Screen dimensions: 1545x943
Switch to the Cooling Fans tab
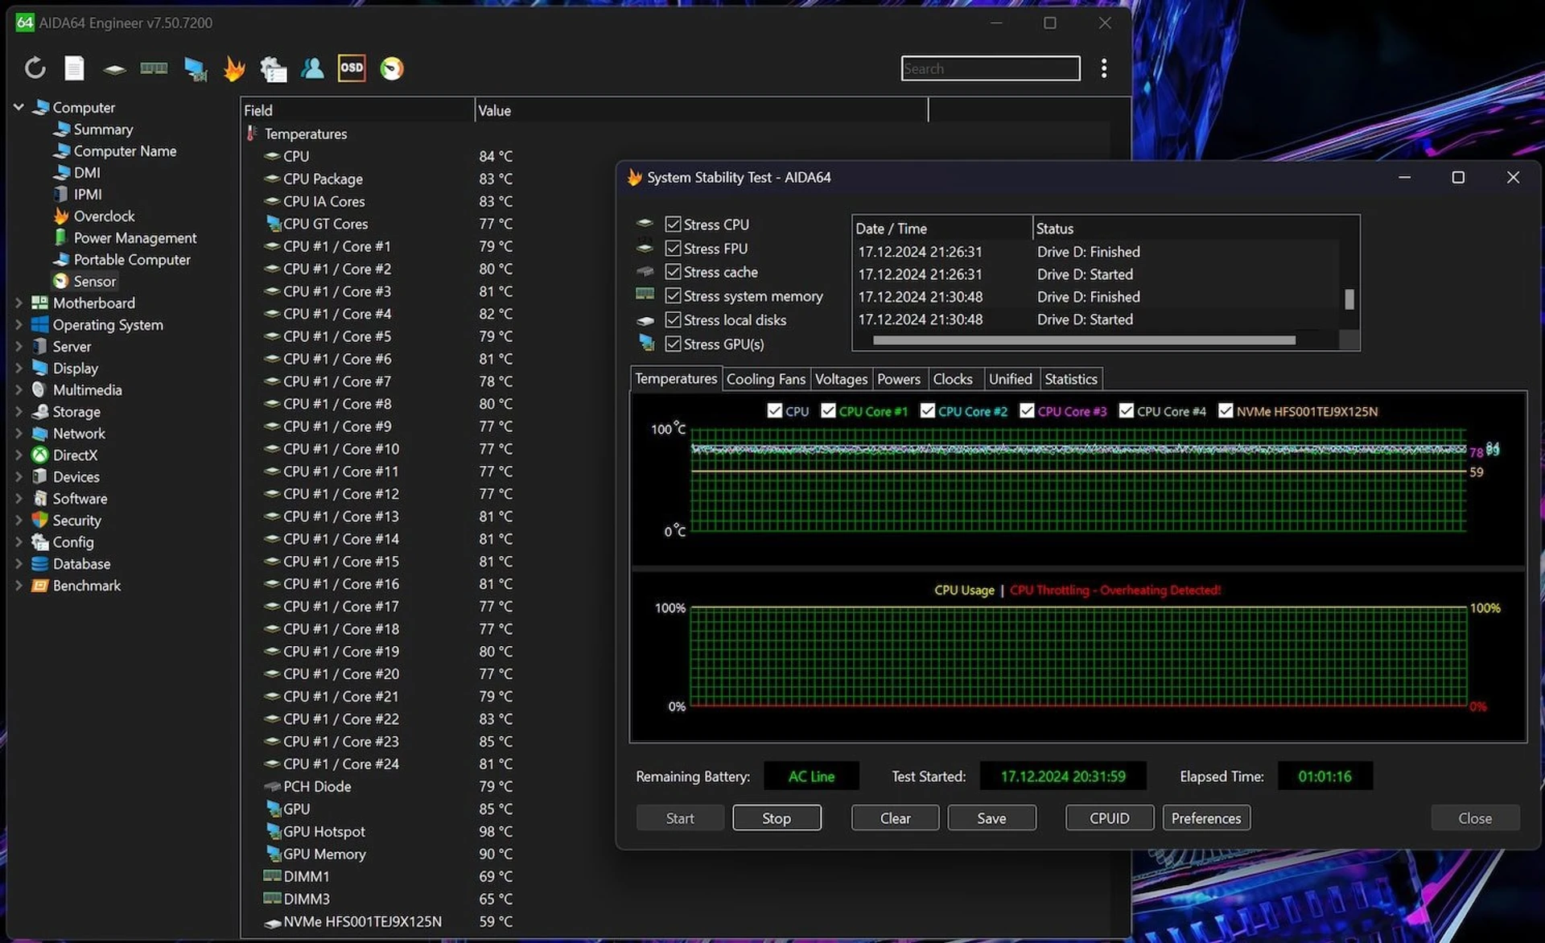(x=765, y=379)
